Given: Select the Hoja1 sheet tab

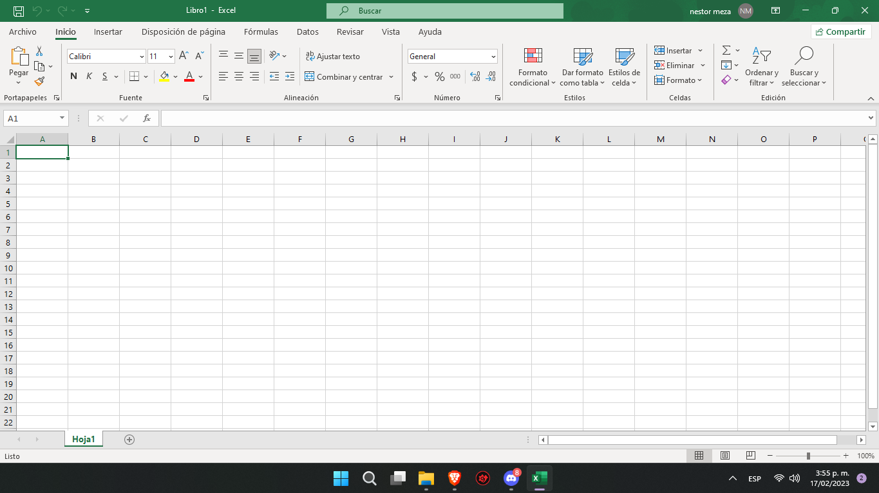Looking at the screenshot, I should (84, 440).
